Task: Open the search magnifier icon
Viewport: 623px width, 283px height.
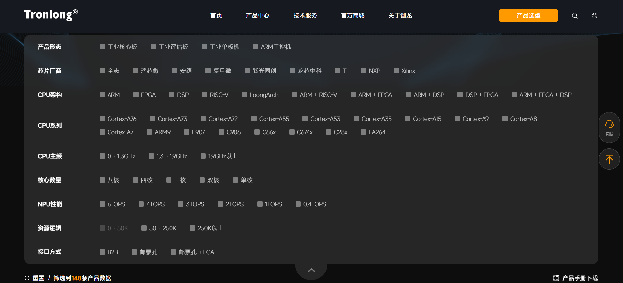Action: tap(575, 16)
